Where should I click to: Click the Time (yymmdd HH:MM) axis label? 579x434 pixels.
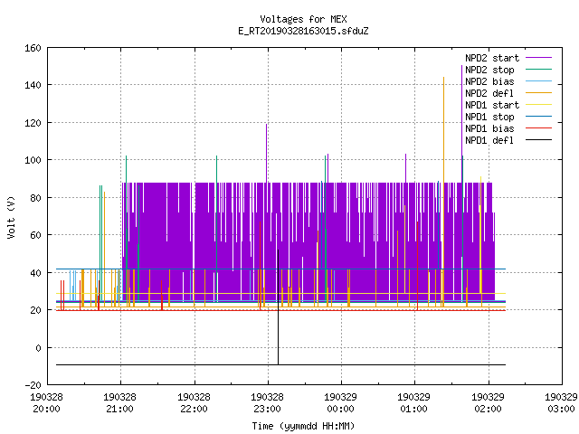click(x=303, y=426)
